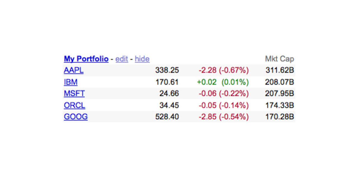Image resolution: width=358 pixels, height=179 pixels.
Task: Click GOOG's price of 528.40
Action: tap(167, 117)
